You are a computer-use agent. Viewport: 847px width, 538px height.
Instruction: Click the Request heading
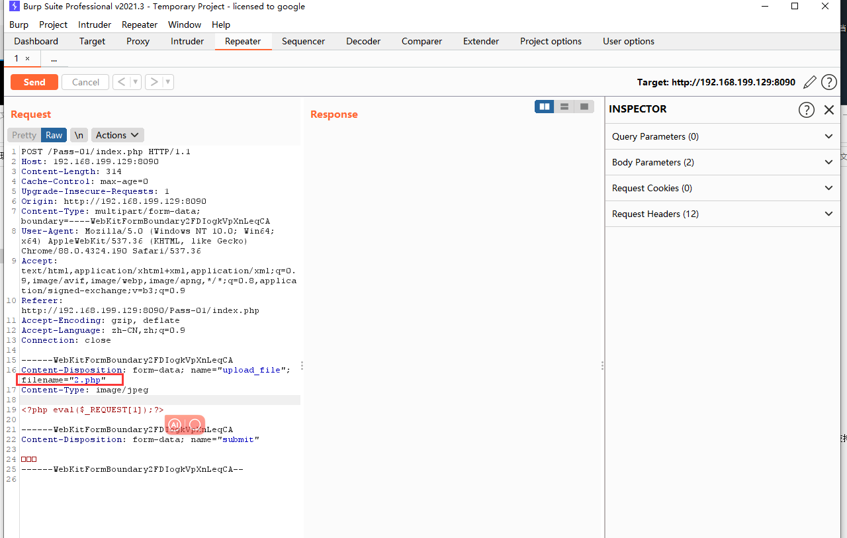(x=31, y=114)
